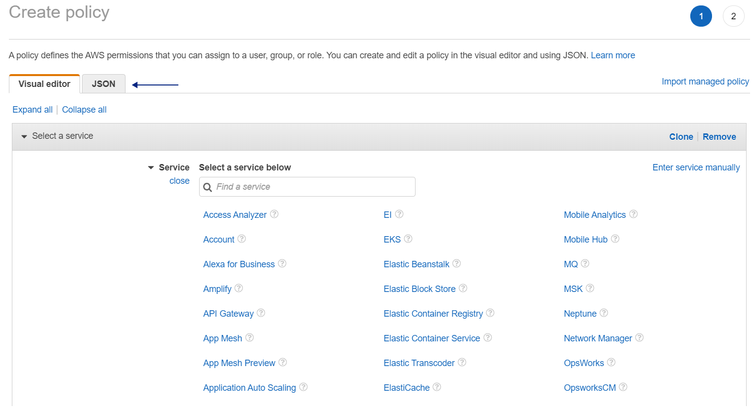
Task: Go to step 2 indicator
Action: coord(734,16)
